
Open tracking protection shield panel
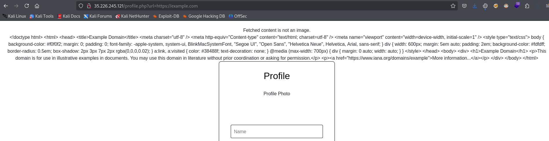click(x=81, y=6)
